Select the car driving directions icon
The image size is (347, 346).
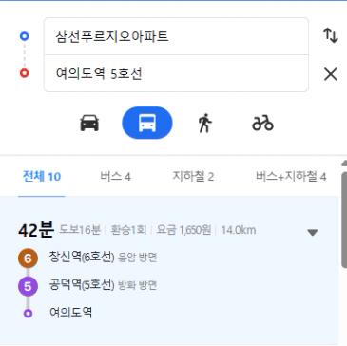(89, 123)
